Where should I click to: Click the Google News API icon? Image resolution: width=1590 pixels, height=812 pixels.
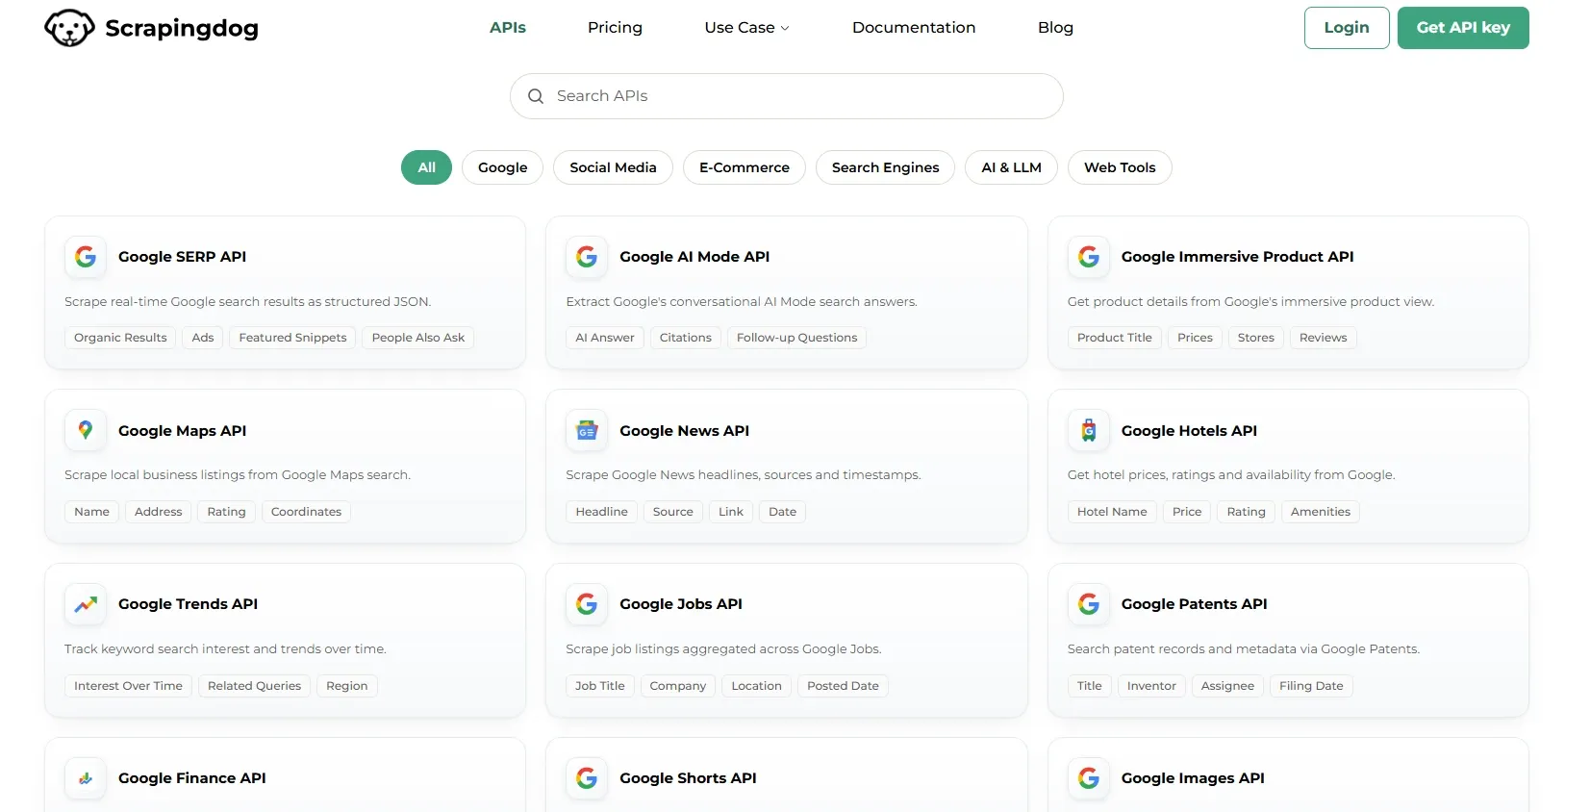(587, 430)
